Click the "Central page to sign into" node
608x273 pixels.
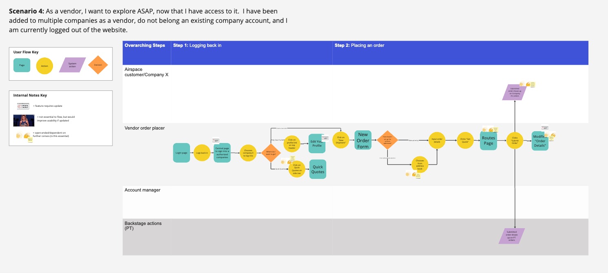[222, 153]
